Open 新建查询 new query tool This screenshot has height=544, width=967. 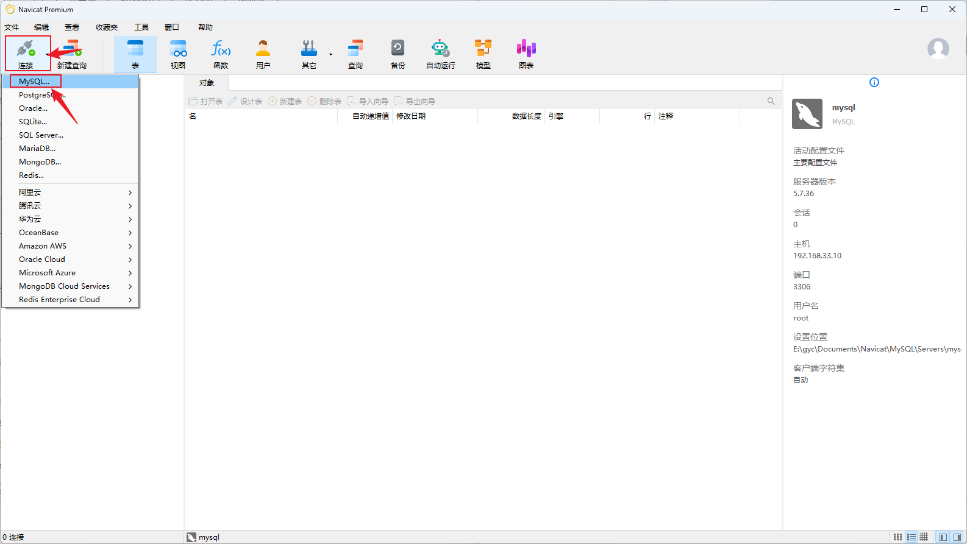tap(71, 54)
